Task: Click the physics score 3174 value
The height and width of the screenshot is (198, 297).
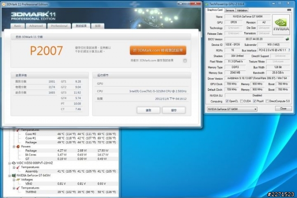Action: pos(52,87)
